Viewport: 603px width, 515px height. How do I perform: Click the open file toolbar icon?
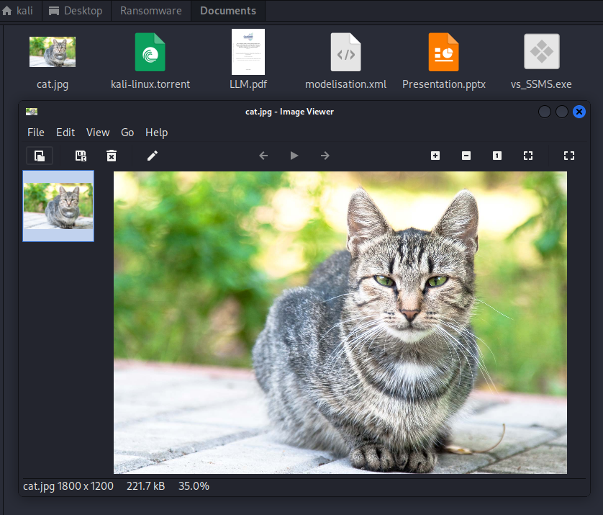tap(40, 156)
